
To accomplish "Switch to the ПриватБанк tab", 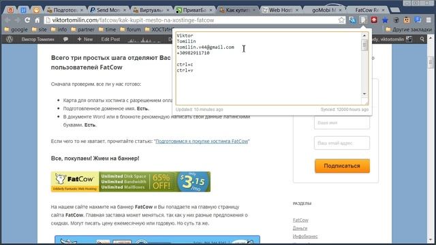I will pyautogui.click(x=193, y=10).
